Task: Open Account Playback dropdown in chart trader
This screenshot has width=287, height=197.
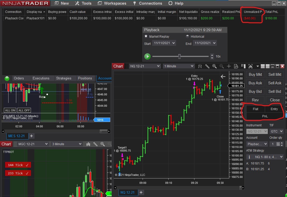Action: click(x=257, y=144)
